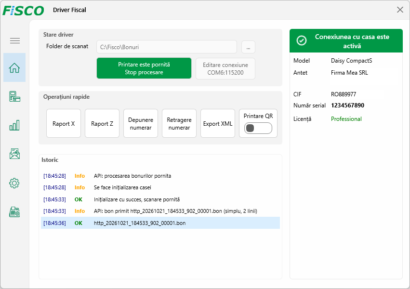Select log row "API: procesarea bonurilor pornita"
This screenshot has height=289, width=410.
[160, 176]
